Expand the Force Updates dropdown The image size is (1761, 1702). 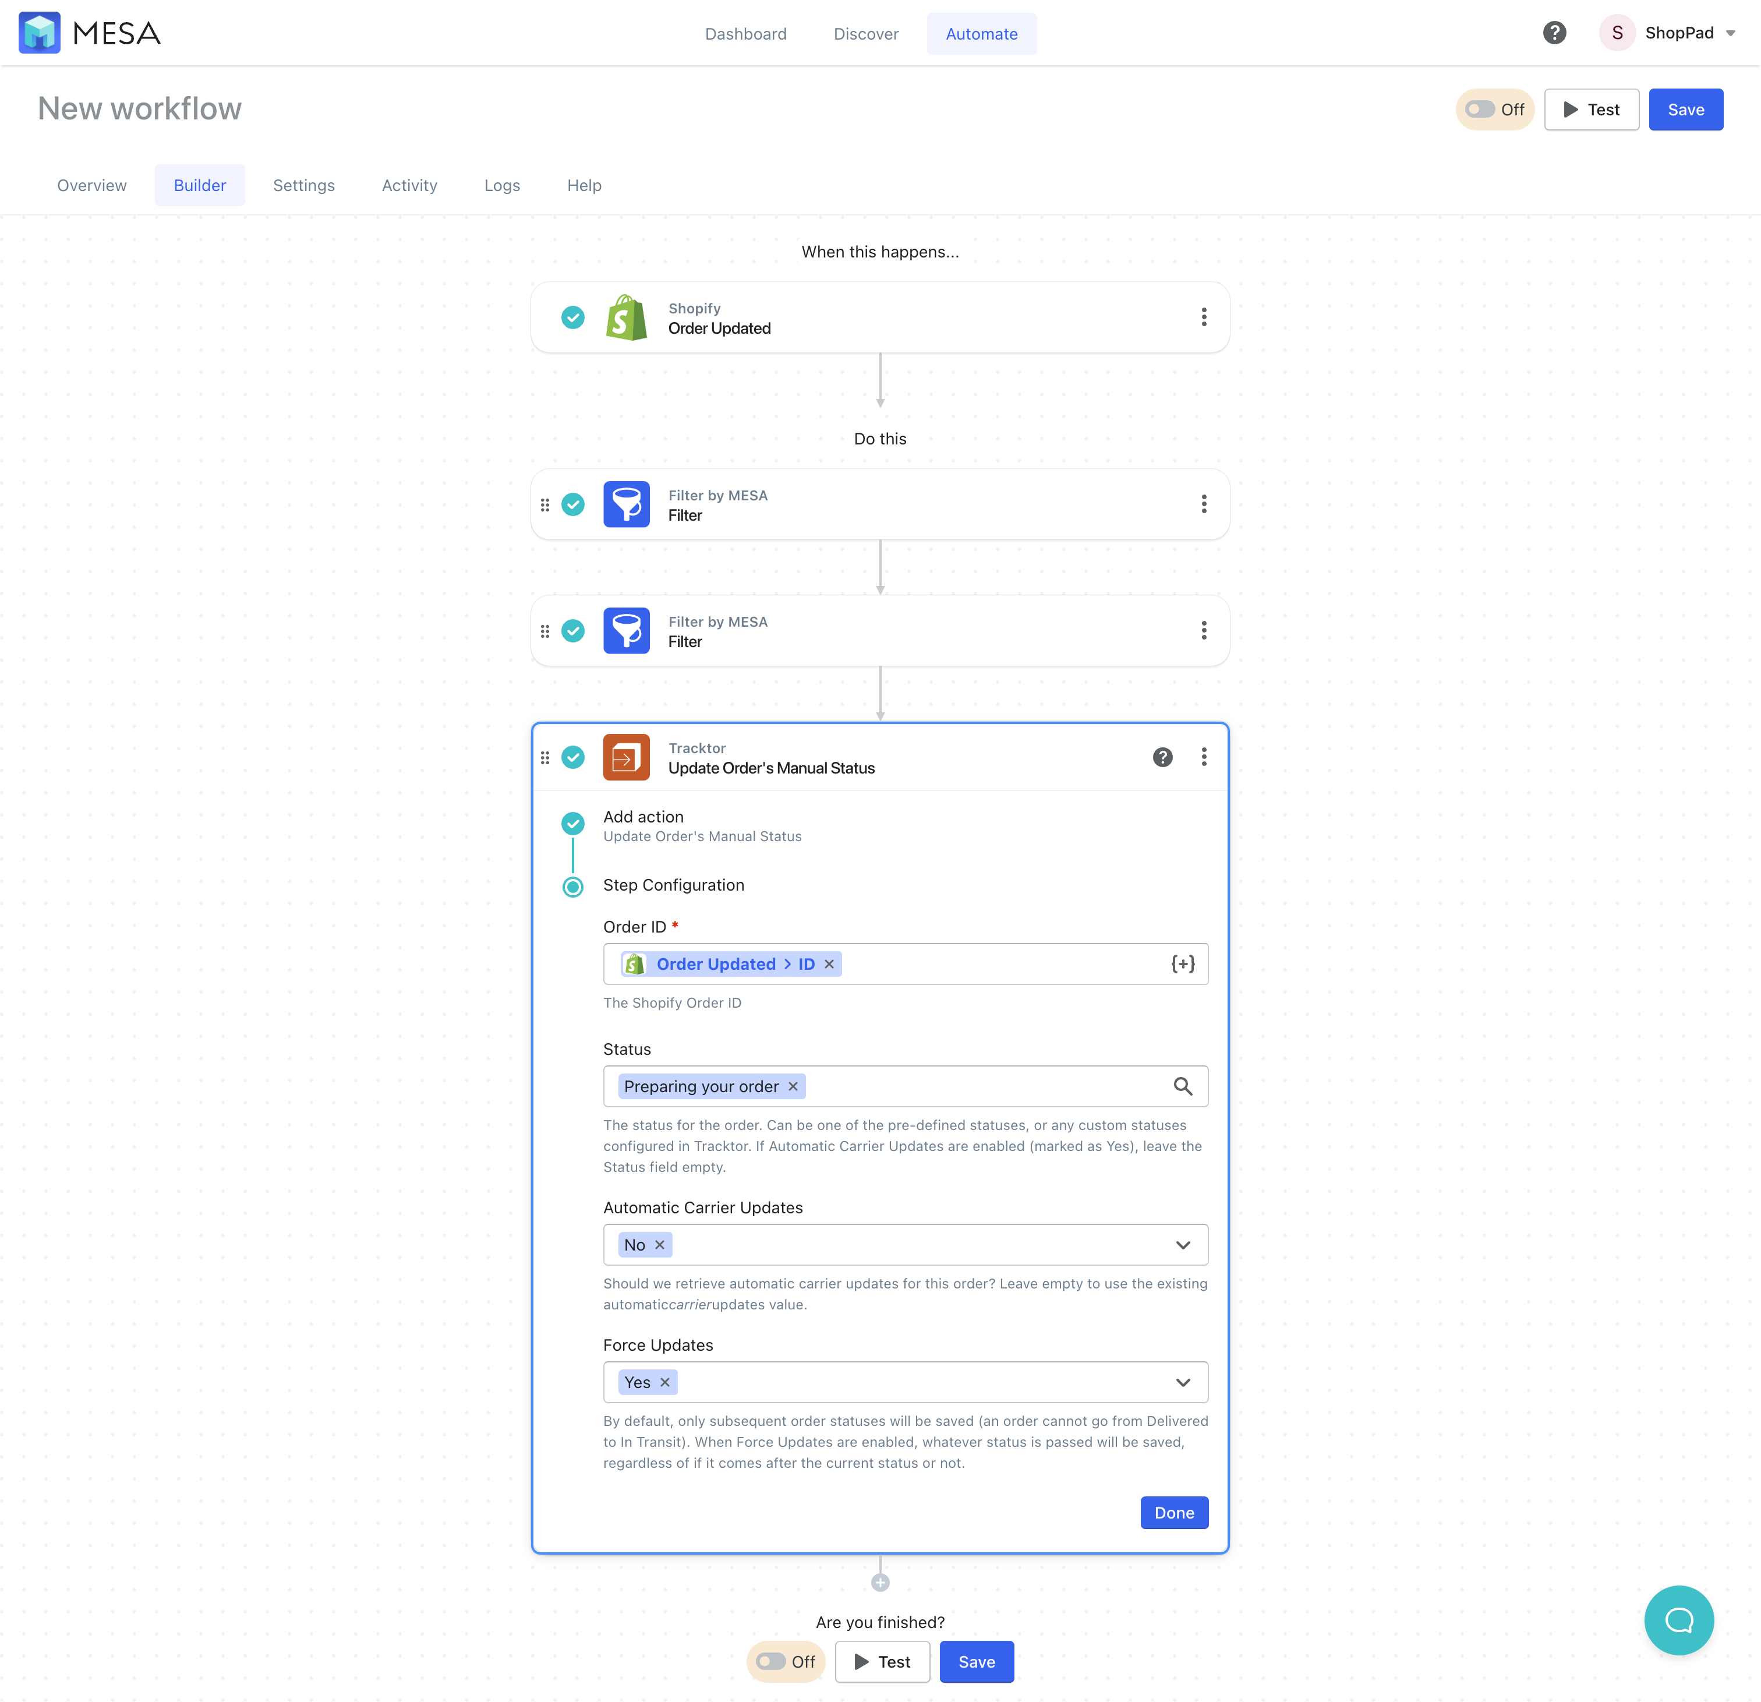point(1182,1383)
